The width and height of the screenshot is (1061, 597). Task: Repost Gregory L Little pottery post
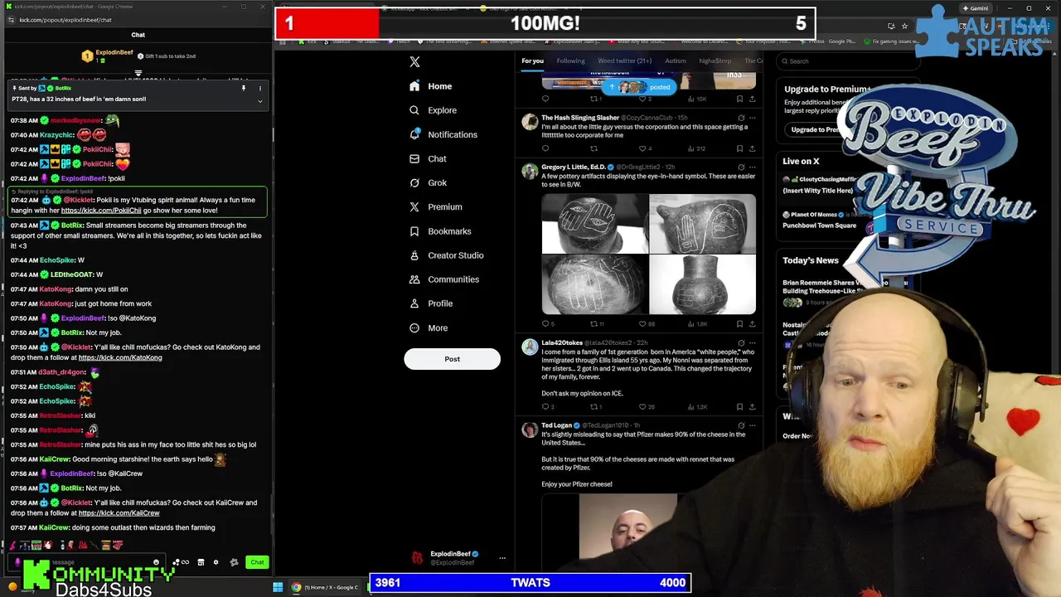pyautogui.click(x=593, y=323)
